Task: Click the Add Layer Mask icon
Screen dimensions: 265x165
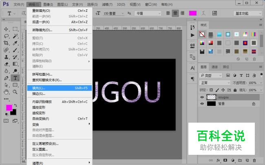Action: tap(225, 160)
